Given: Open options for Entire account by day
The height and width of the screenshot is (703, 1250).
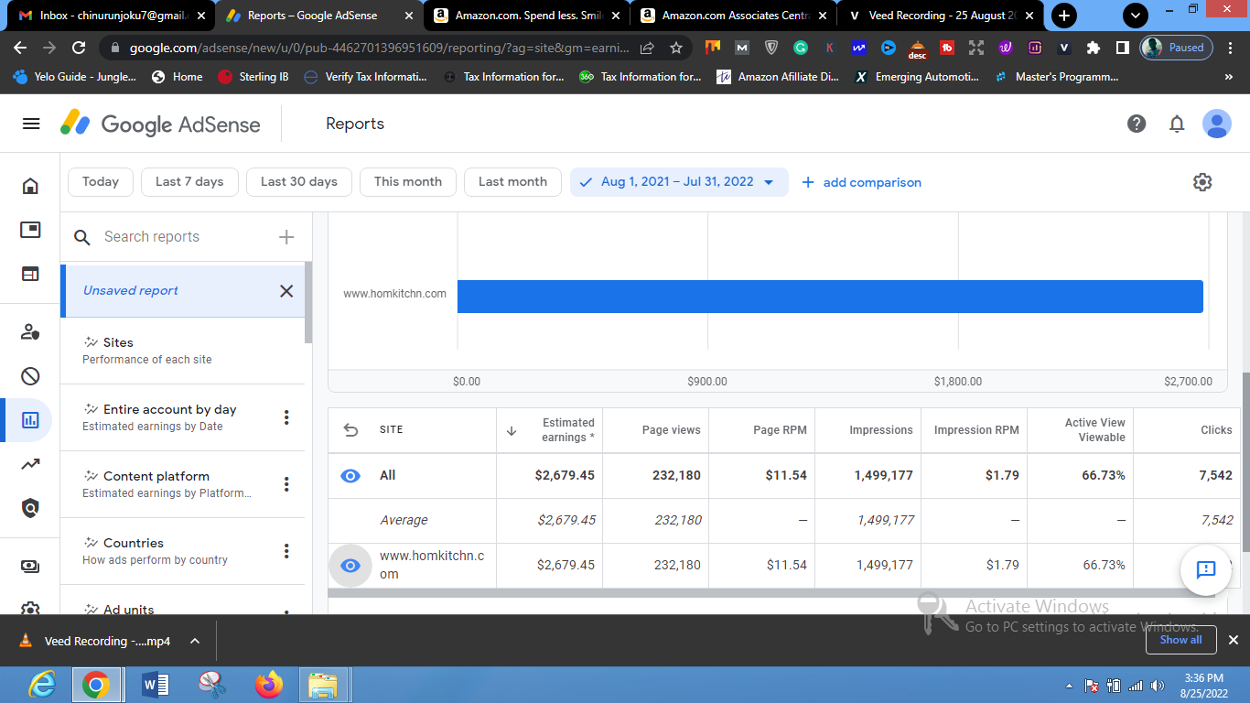Looking at the screenshot, I should [286, 417].
